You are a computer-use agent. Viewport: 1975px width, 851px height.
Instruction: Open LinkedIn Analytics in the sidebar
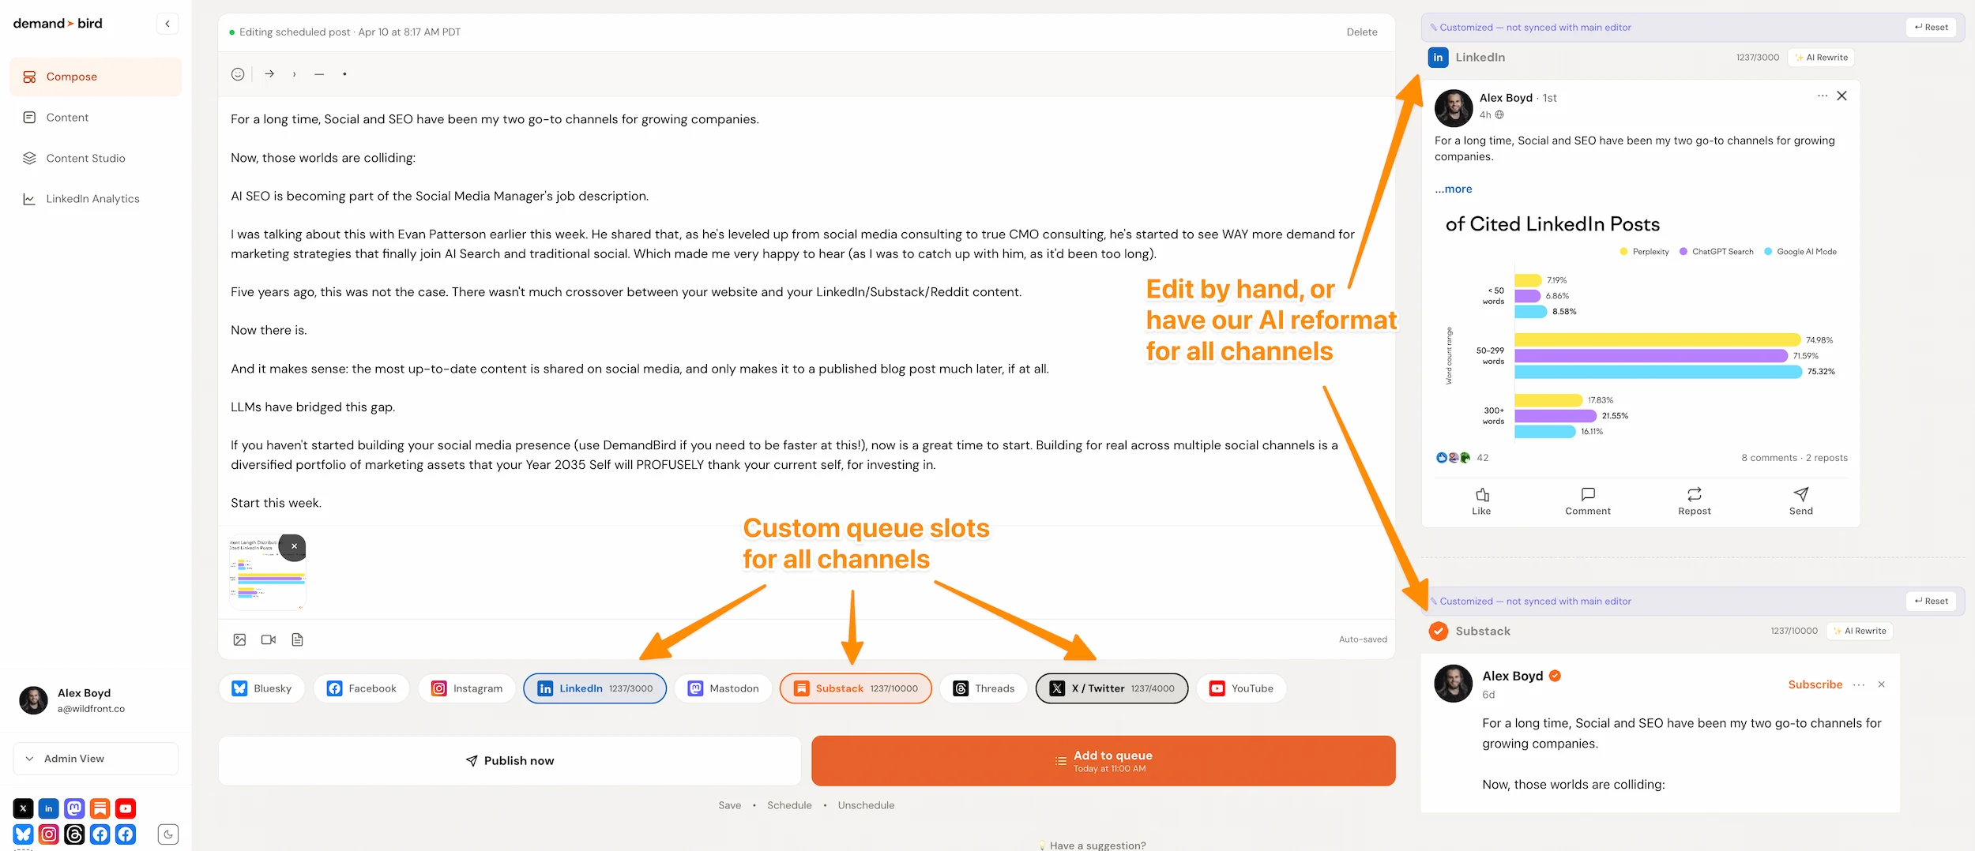pos(93,198)
